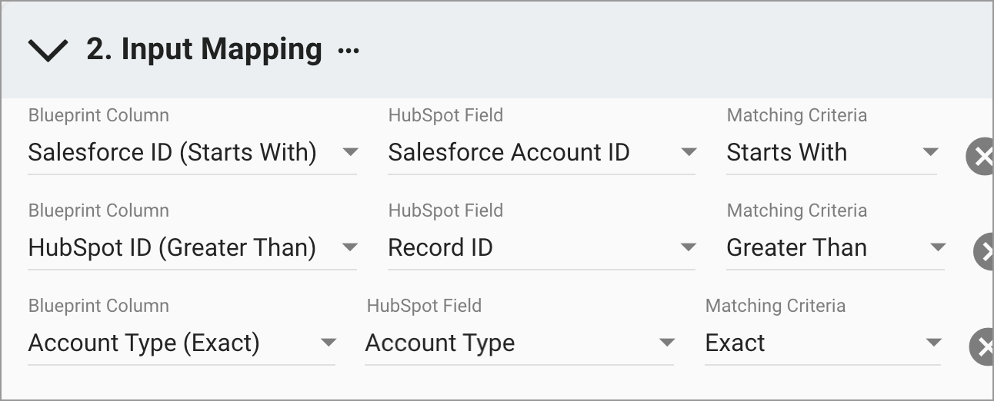Click the arrow icon next to Record ID
The image size is (994, 401).
click(689, 248)
